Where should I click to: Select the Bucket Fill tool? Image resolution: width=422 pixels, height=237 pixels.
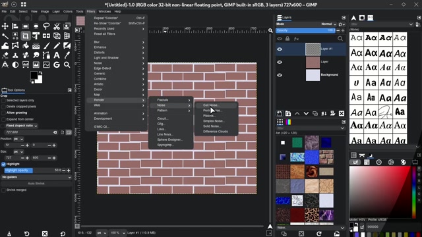25,45
